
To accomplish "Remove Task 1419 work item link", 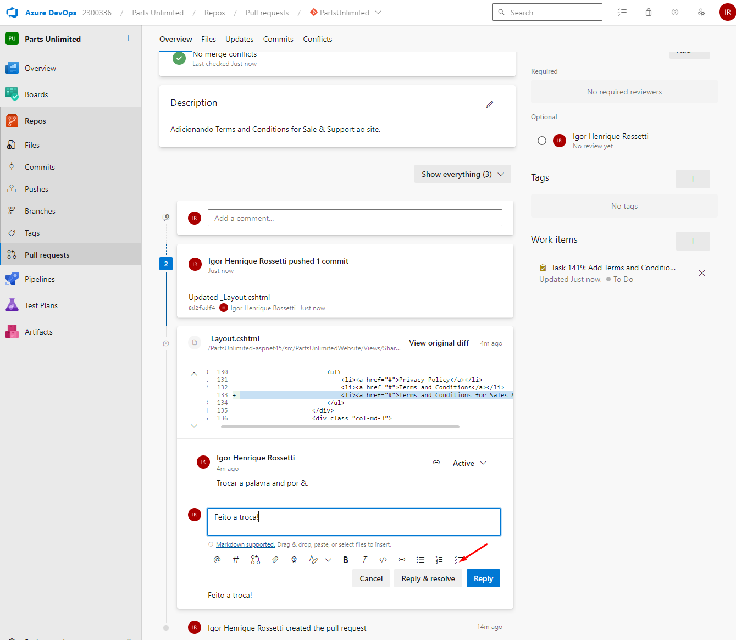I will click(702, 273).
